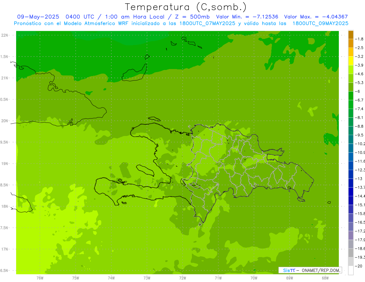Click the blue colorbar segment between -13 and -13.7
This screenshot has width=365, height=282.
[351, 183]
